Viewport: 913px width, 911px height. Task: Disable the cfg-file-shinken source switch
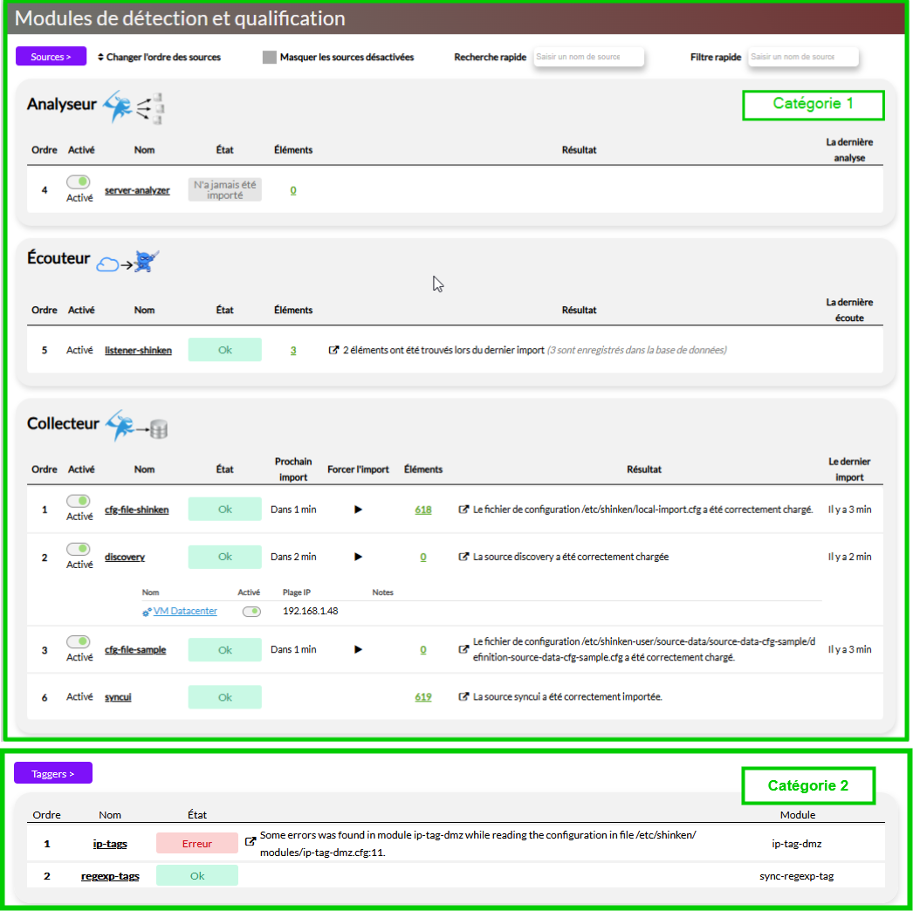79,501
